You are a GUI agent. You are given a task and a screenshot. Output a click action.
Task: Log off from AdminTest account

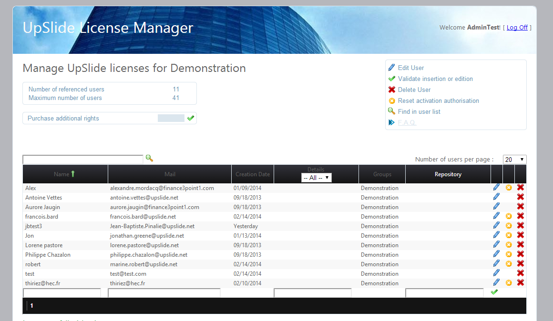click(517, 28)
